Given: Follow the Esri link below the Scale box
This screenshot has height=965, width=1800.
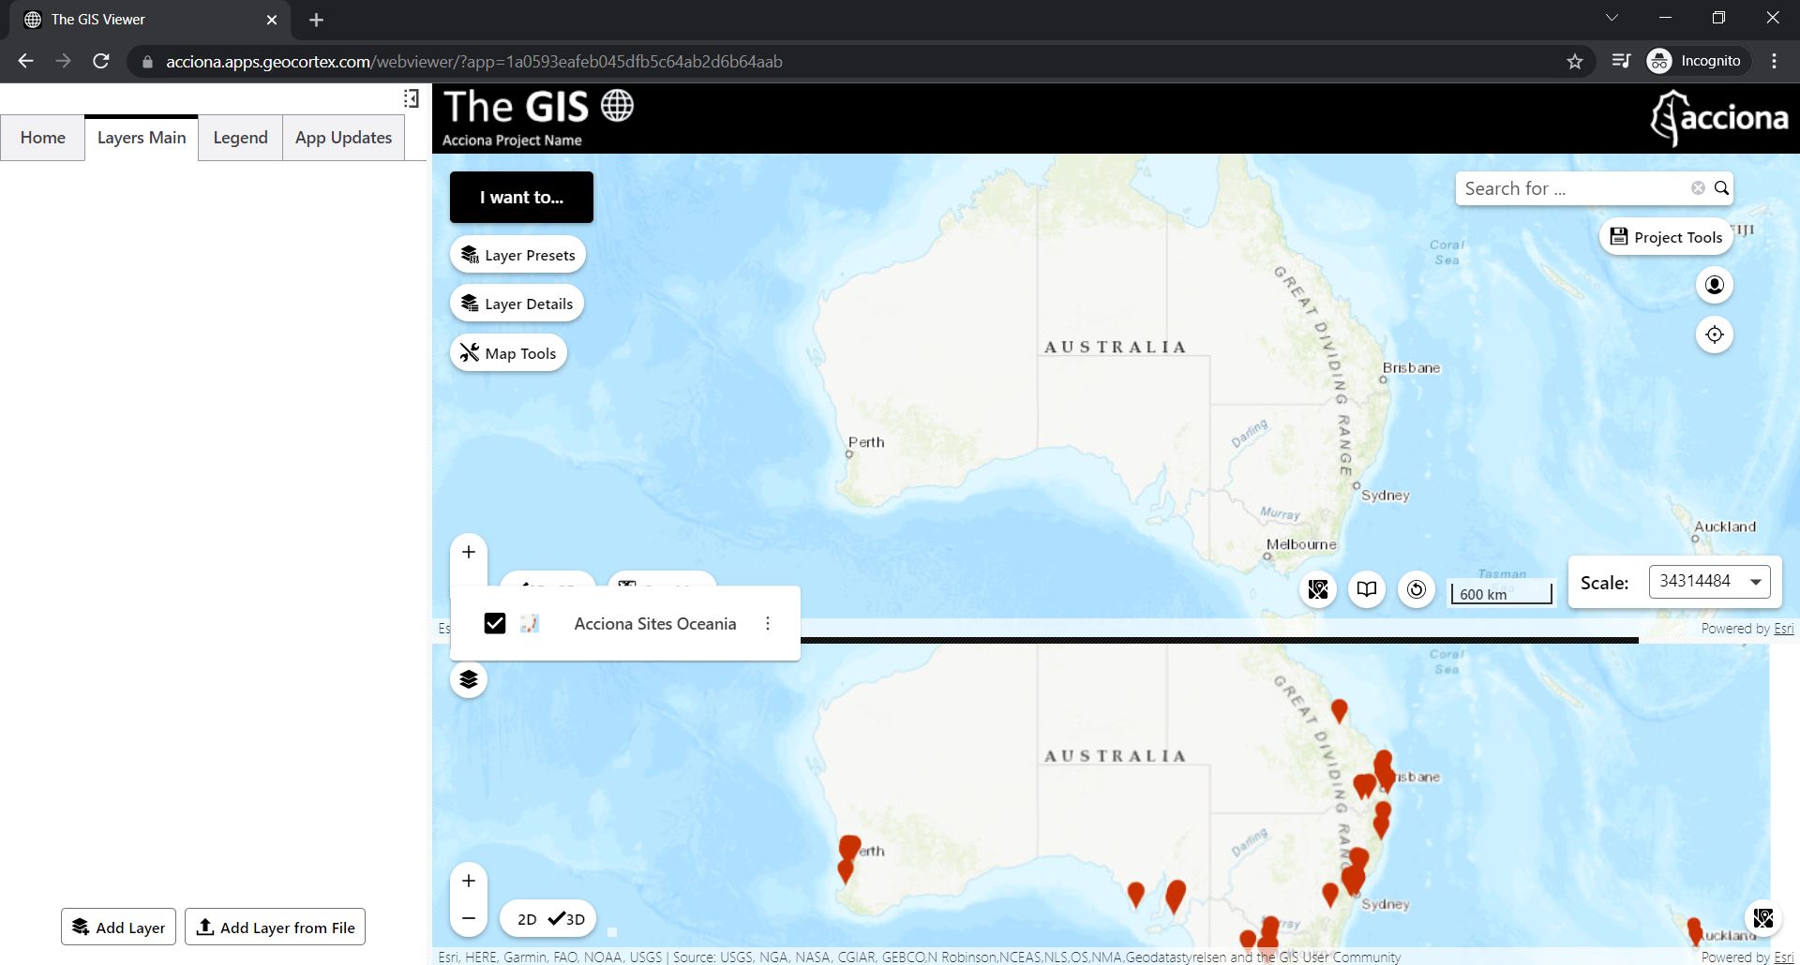Looking at the screenshot, I should tap(1783, 629).
